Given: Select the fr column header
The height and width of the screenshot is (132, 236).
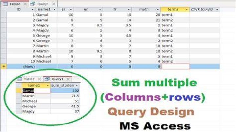Looking at the screenshot, I should 117,9.
